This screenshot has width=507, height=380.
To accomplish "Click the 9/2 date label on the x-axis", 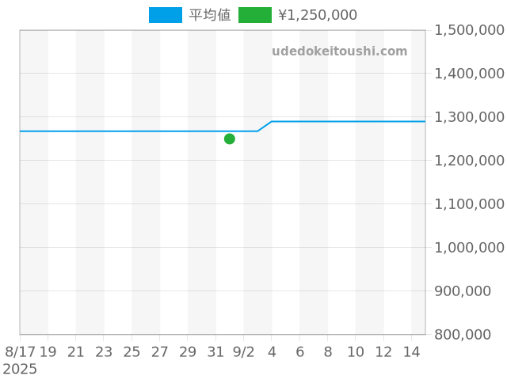I will (x=243, y=351).
